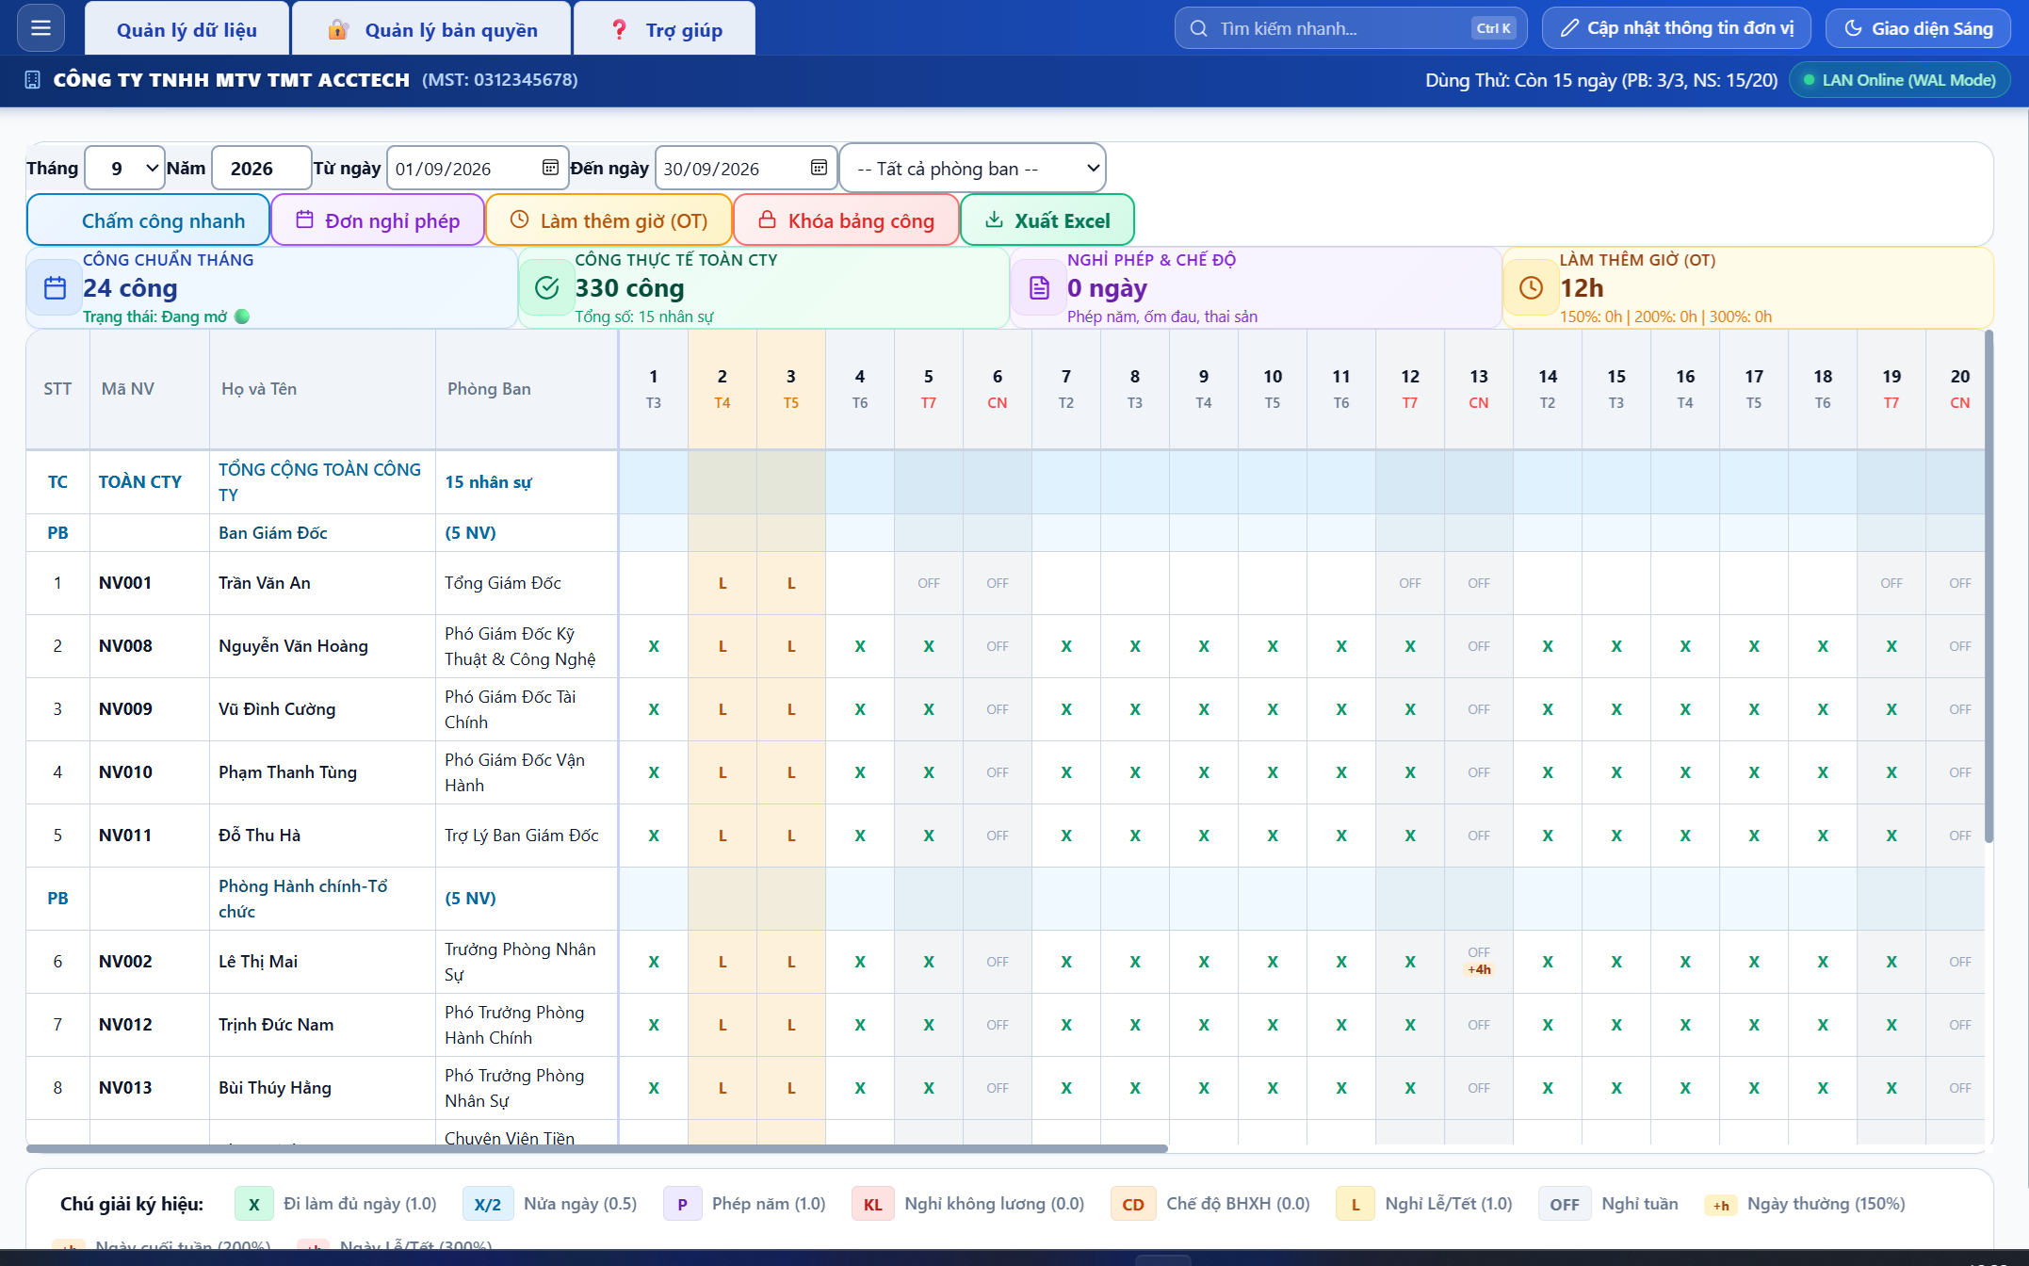Image resolution: width=2029 pixels, height=1266 pixels.
Task: Click the Xuất Excel button
Action: pos(1047,220)
